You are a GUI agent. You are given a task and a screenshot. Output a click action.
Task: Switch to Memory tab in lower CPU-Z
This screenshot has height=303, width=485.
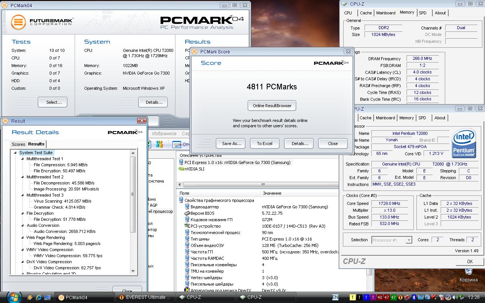click(x=407, y=118)
